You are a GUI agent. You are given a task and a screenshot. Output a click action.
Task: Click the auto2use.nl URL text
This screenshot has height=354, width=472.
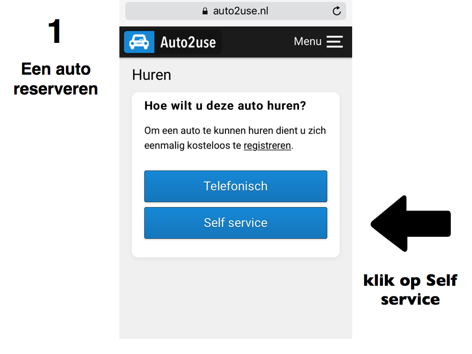[241, 11]
